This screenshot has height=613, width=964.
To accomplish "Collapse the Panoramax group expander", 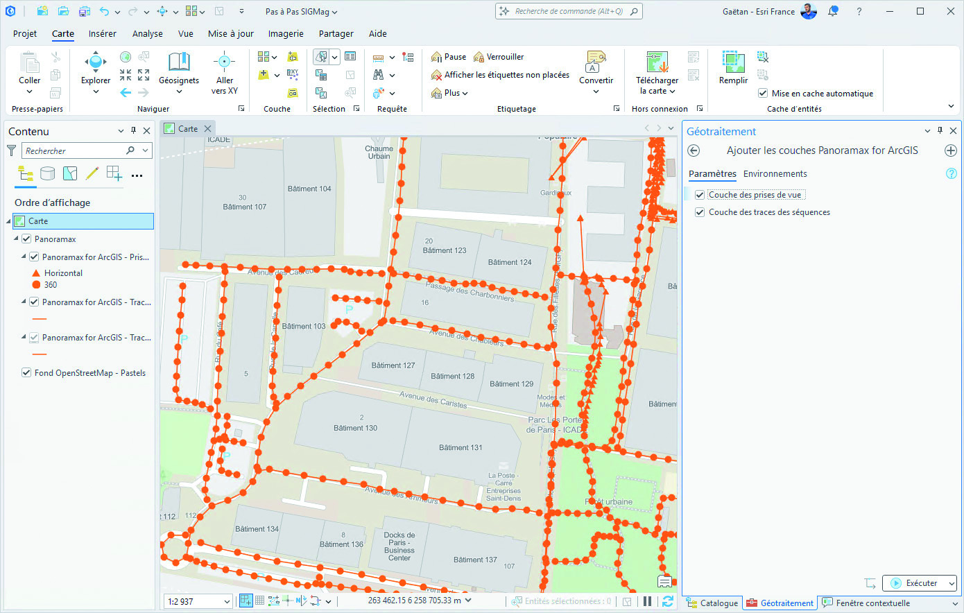I will pyautogui.click(x=16, y=239).
